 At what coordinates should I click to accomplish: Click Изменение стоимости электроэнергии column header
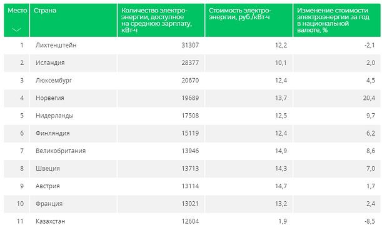[x=337, y=20]
